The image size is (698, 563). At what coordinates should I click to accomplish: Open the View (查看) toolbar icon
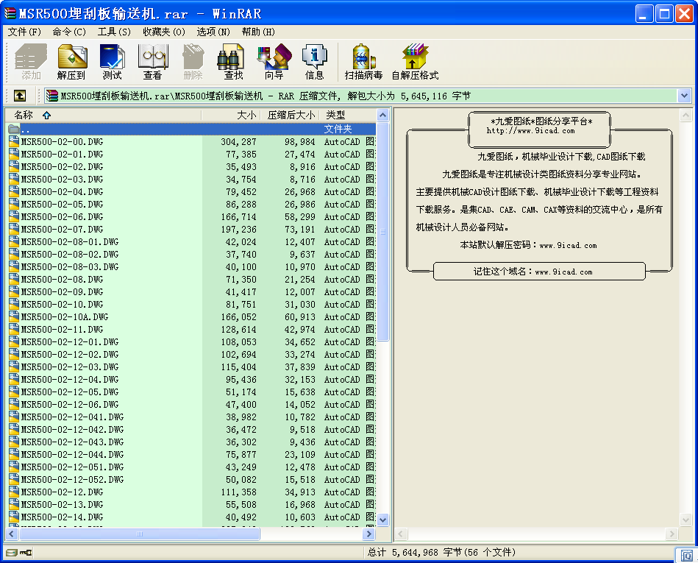[x=152, y=62]
